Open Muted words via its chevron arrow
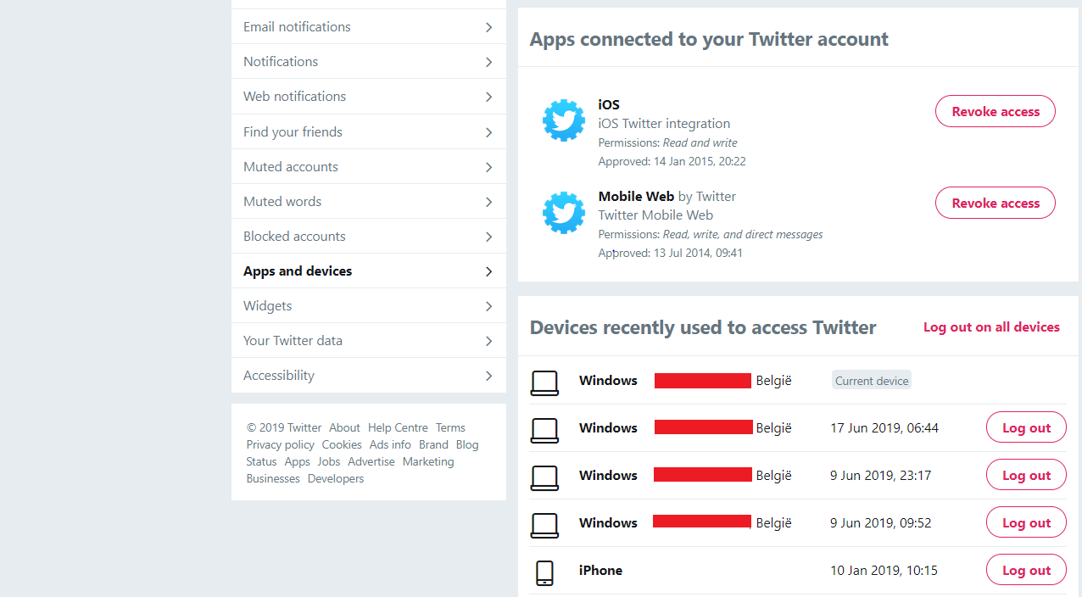Viewport: 1082px width, 597px height. 488,202
